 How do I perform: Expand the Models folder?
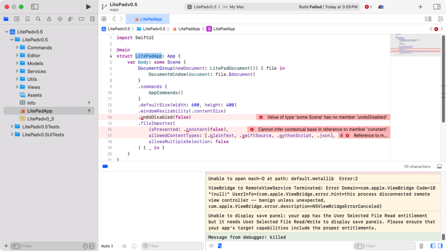17,64
